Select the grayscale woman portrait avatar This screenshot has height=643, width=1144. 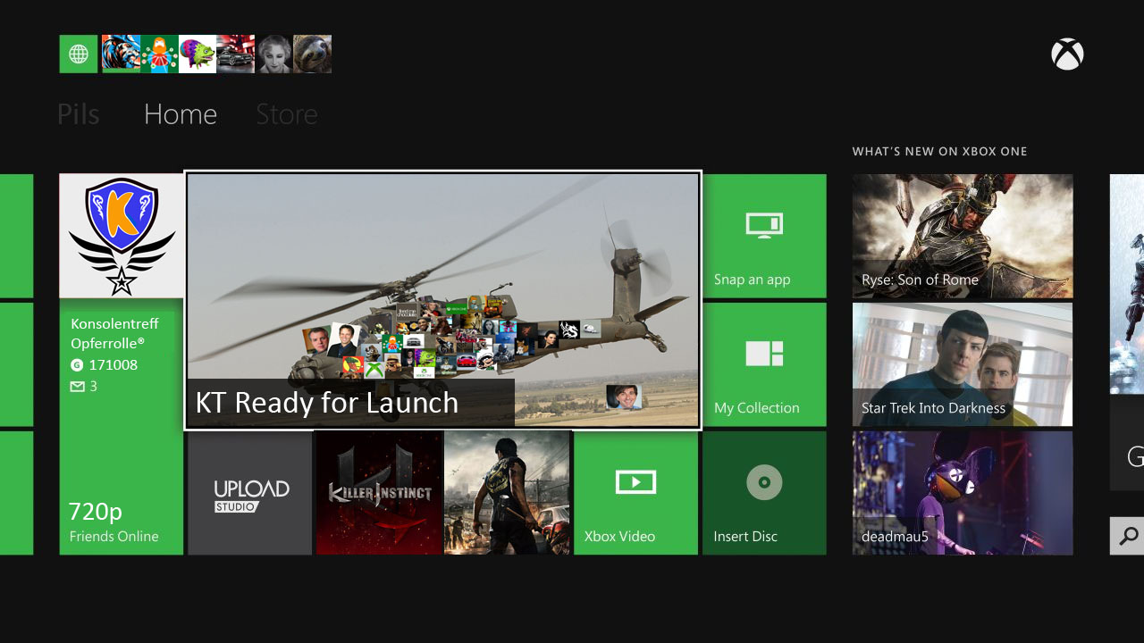tap(274, 54)
